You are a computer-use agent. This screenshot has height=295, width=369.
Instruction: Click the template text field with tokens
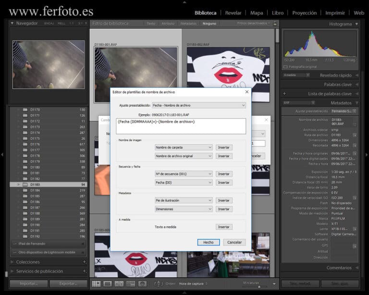click(181, 126)
